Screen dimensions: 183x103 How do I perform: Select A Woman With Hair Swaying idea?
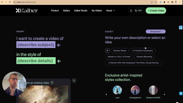134,63
